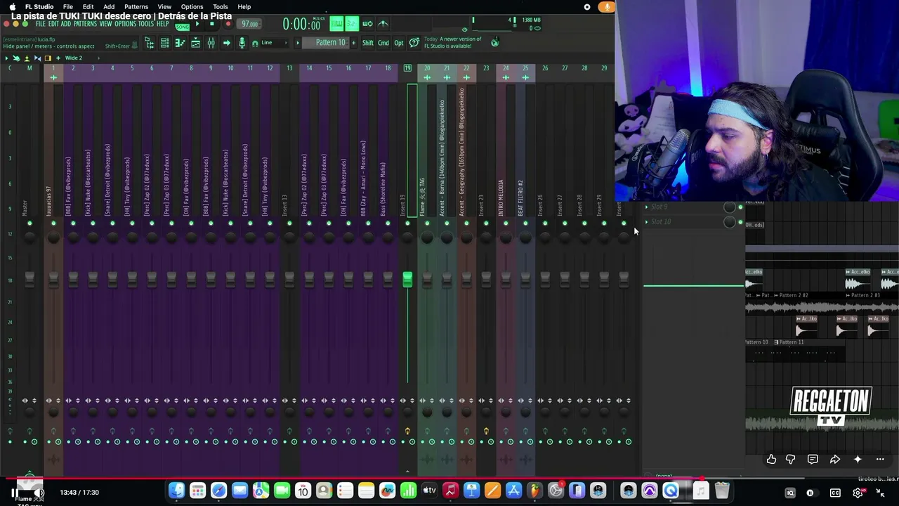Open the mixer view icon

coord(211,44)
